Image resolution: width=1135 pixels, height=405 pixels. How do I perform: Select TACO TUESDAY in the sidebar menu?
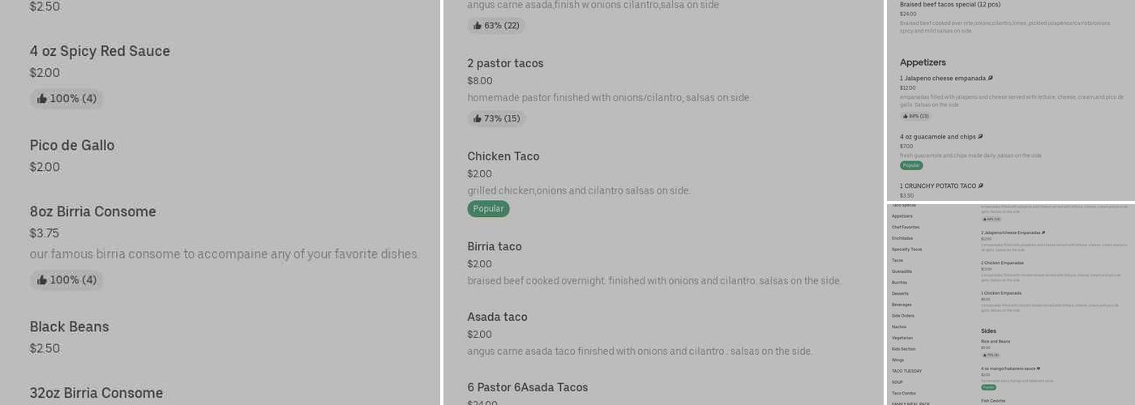pyautogui.click(x=906, y=371)
